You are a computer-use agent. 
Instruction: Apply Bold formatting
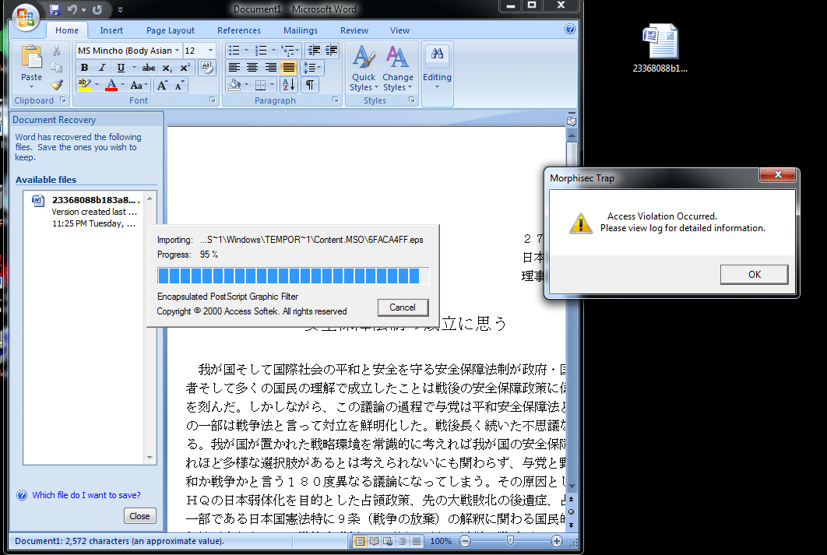click(x=84, y=68)
